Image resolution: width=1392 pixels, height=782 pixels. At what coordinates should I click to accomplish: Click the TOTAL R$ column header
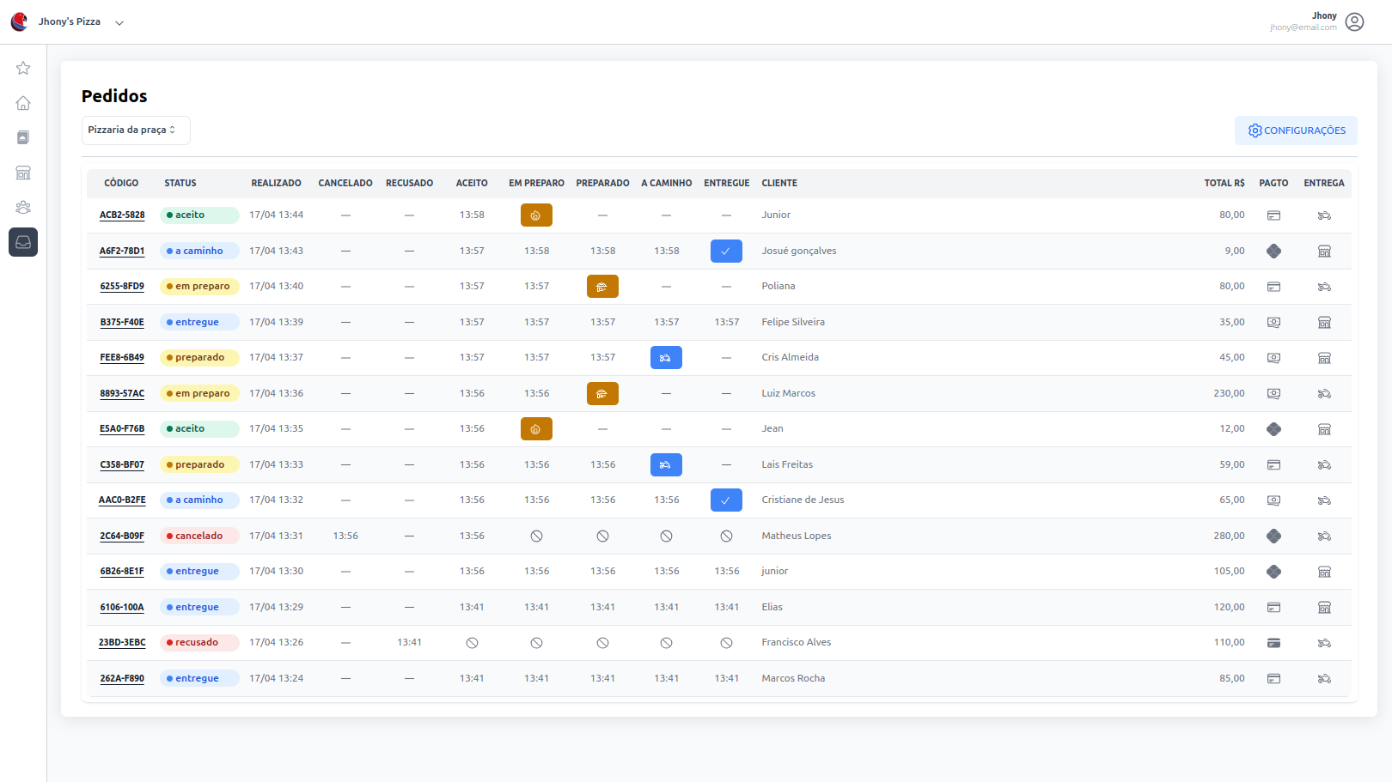click(x=1224, y=183)
